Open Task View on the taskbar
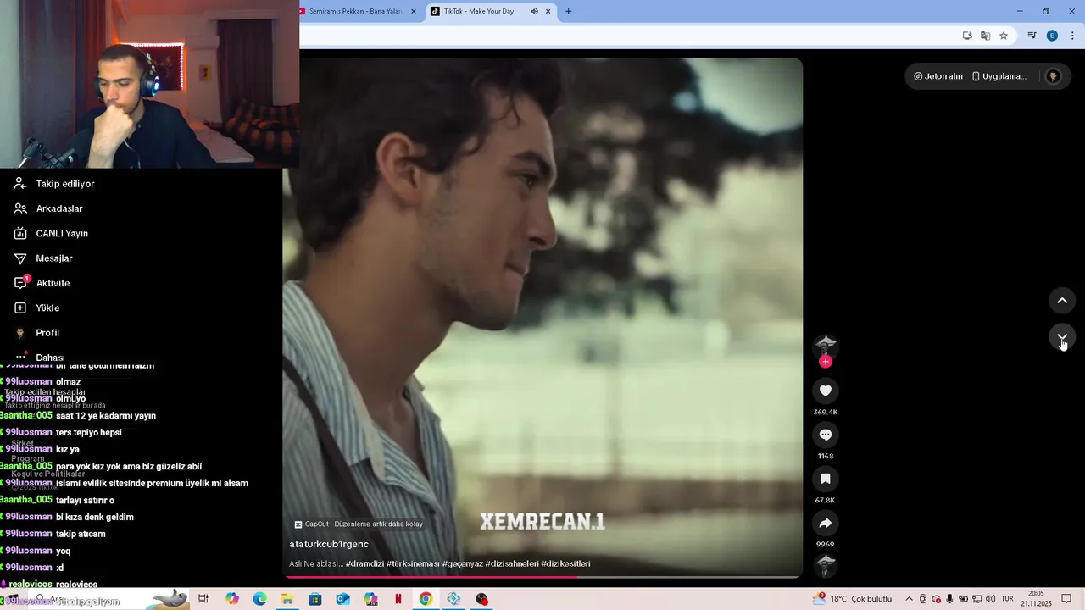 (x=203, y=599)
